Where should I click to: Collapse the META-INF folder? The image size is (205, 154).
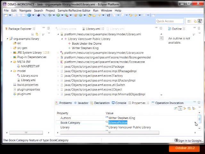11,62
